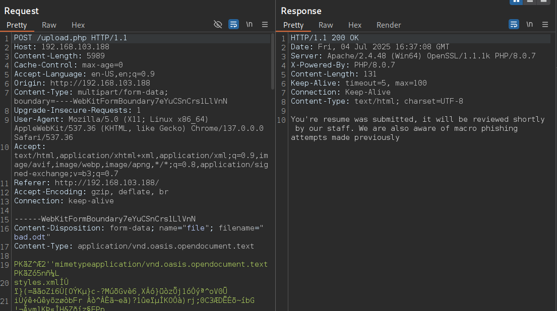557x311 pixels.
Task: Switch to the Response Hex tab
Action: [x=355, y=25]
